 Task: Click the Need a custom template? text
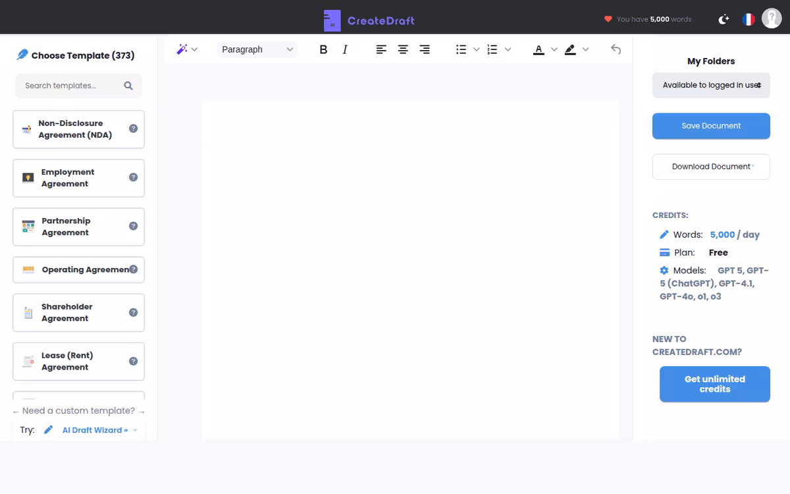point(78,410)
